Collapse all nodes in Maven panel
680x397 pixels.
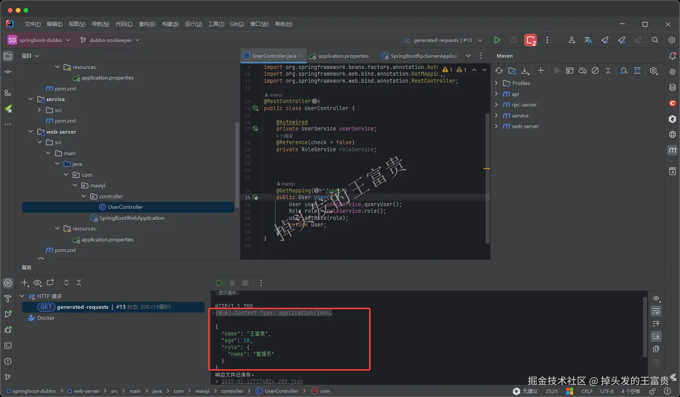[x=608, y=71]
